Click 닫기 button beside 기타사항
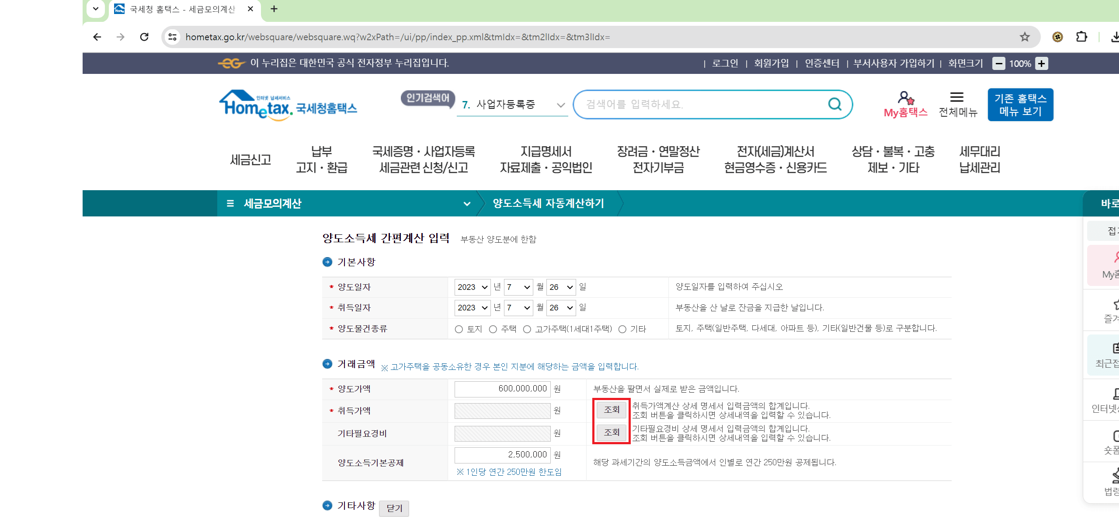 pos(394,508)
